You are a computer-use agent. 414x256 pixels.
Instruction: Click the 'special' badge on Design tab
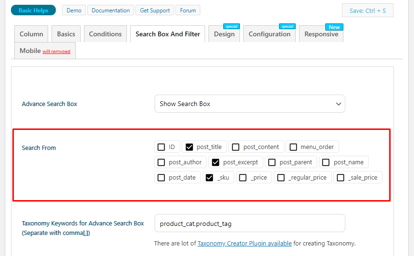(x=231, y=26)
